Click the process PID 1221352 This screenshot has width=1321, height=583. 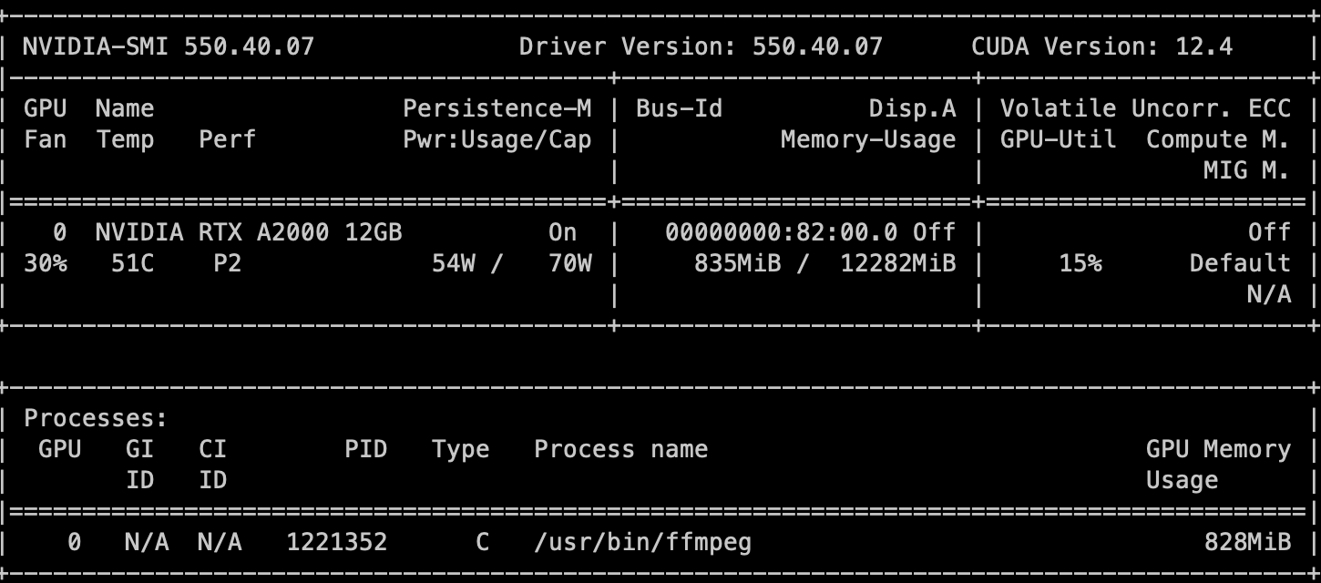click(x=336, y=543)
